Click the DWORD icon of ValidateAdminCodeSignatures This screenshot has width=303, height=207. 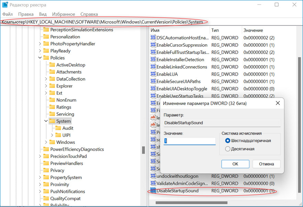[x=153, y=184]
